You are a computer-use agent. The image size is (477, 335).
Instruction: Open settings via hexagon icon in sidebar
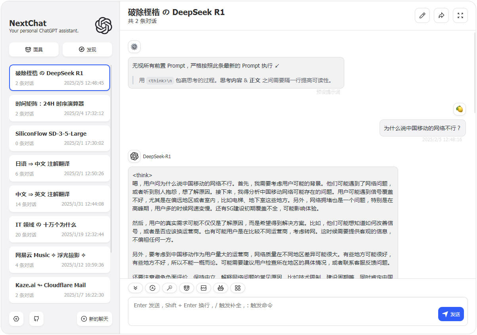[16, 319]
